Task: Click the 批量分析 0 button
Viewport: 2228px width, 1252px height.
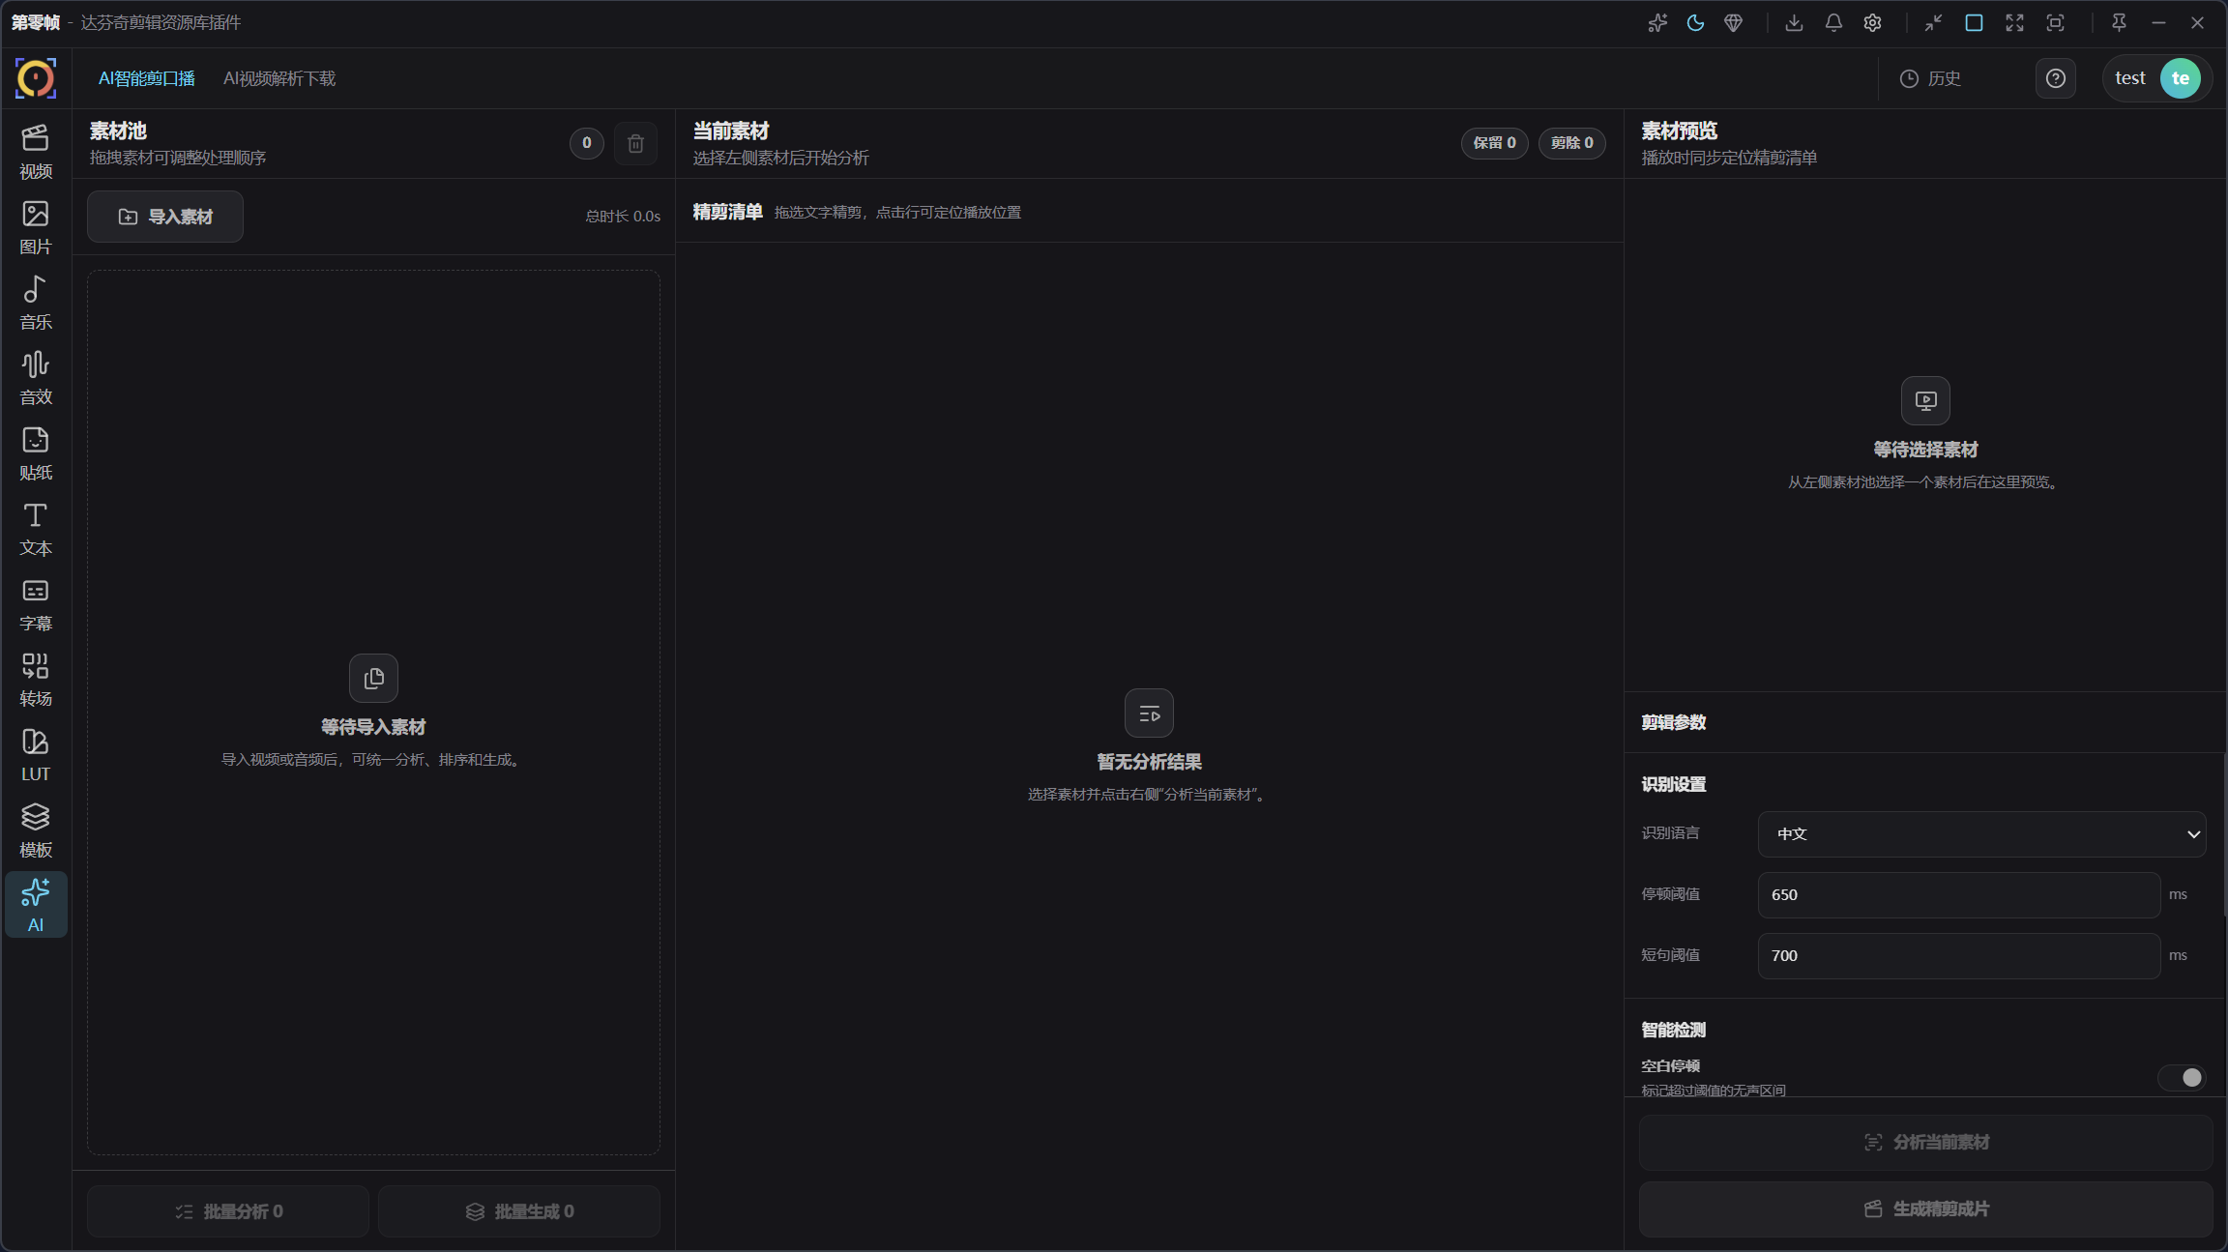Action: coord(228,1211)
